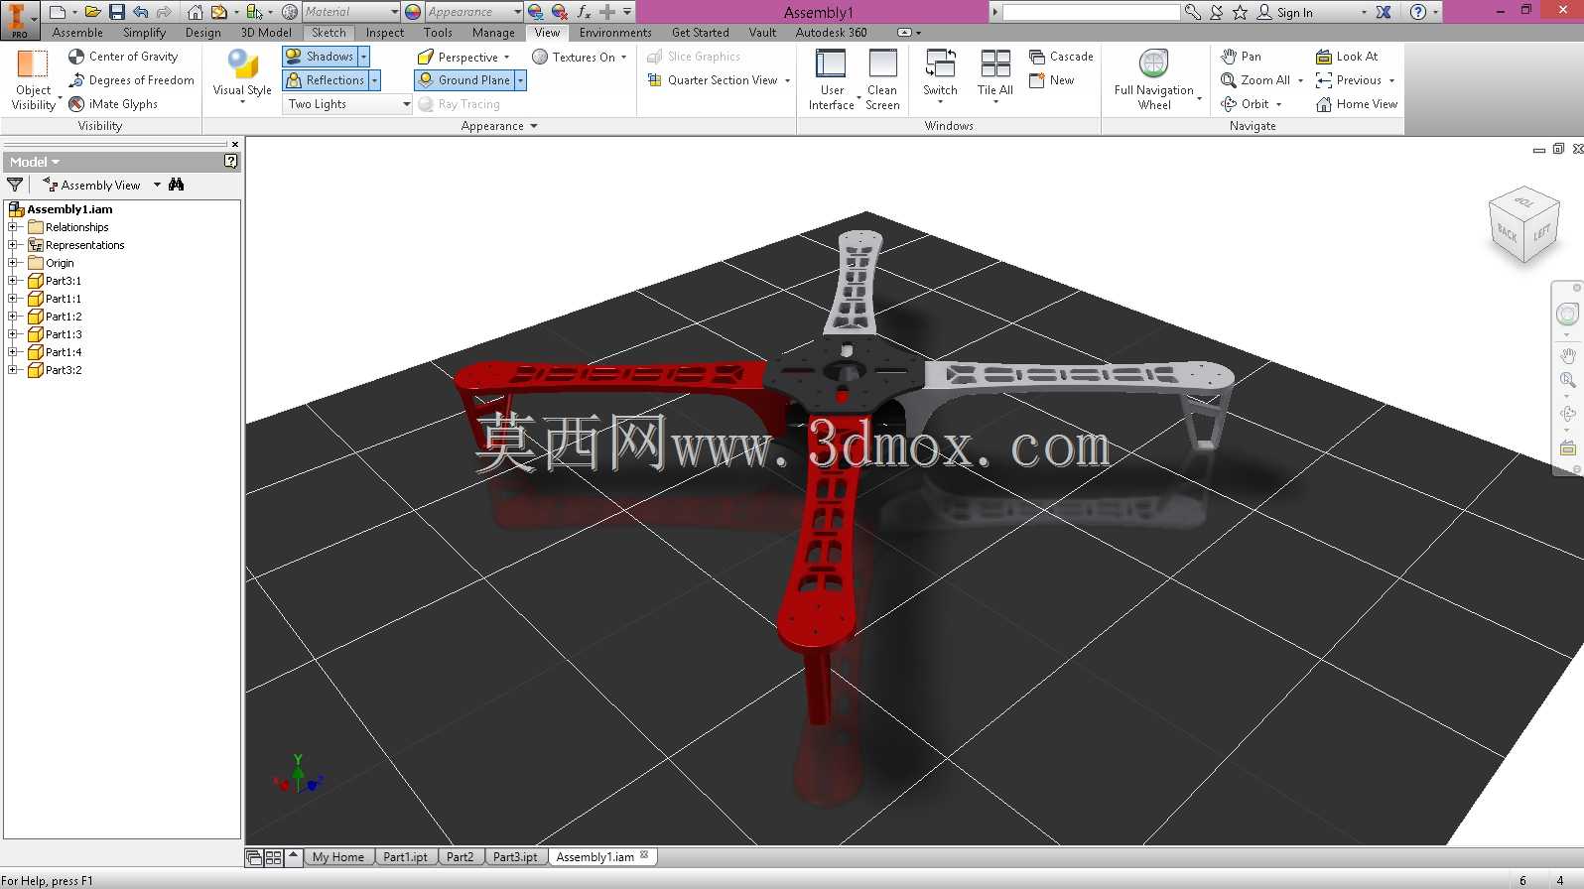Click the ViewCube in the viewport
The image size is (1584, 889).
tap(1523, 224)
